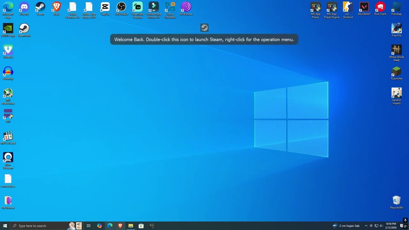The width and height of the screenshot is (409, 230).
Task: Select the MSI App Player Engine shortcut
Action: click(x=332, y=10)
